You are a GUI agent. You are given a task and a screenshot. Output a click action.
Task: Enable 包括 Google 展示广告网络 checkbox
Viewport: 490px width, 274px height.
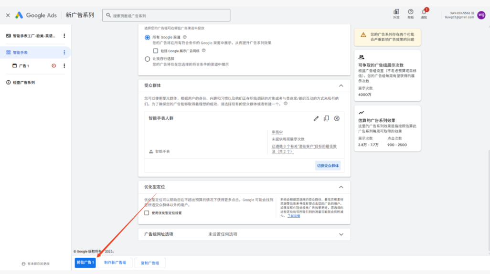click(x=156, y=51)
